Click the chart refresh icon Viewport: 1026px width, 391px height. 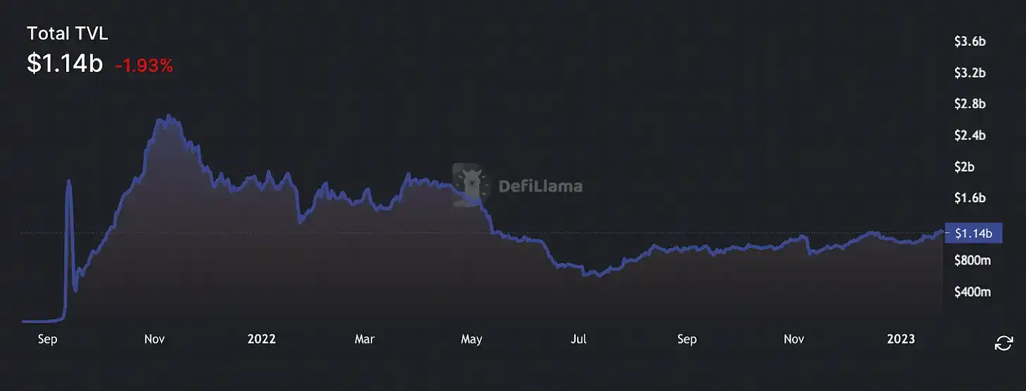[x=1003, y=343]
